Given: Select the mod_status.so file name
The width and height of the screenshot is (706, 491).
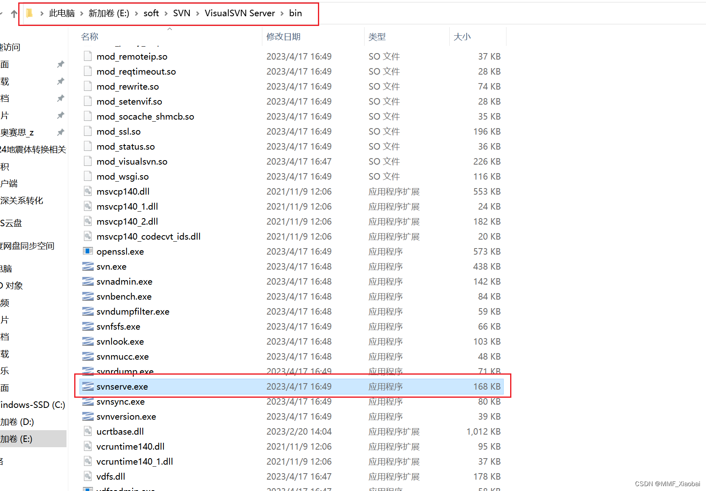Looking at the screenshot, I should point(126,146).
